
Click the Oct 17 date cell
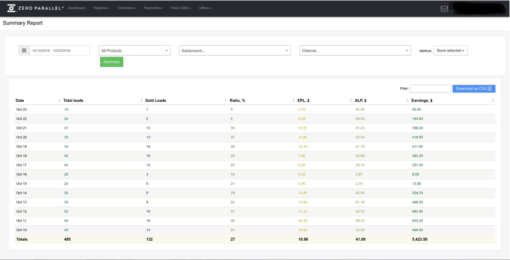tap(22, 165)
